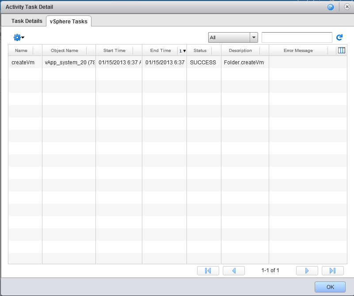Go to the first page

pos(208,270)
